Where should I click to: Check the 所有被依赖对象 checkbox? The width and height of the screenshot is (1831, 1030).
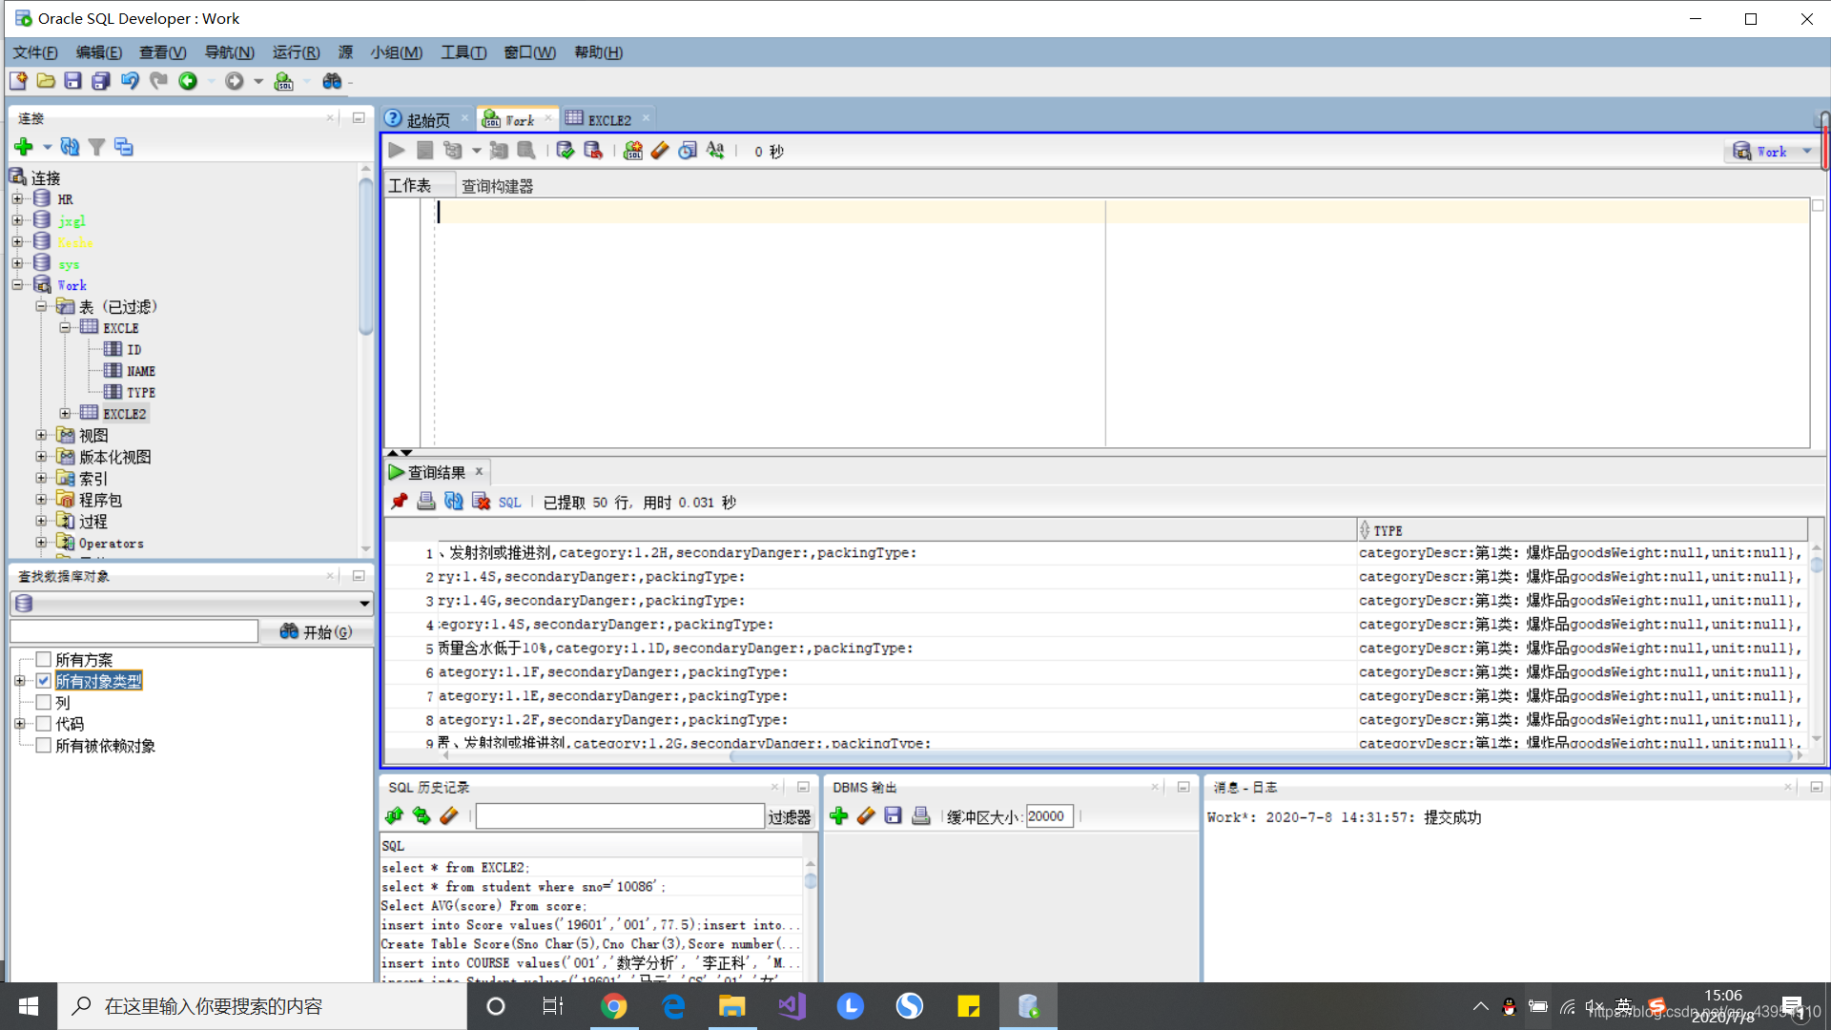coord(44,745)
